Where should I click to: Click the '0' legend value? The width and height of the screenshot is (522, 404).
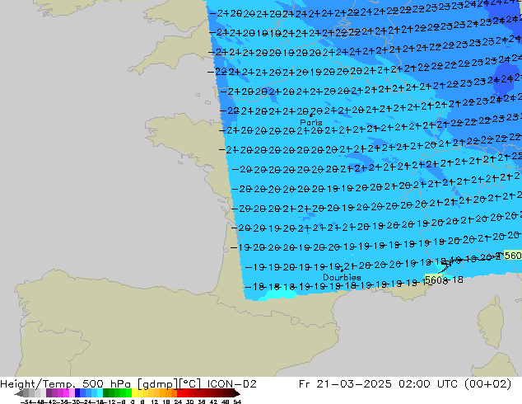point(133,402)
